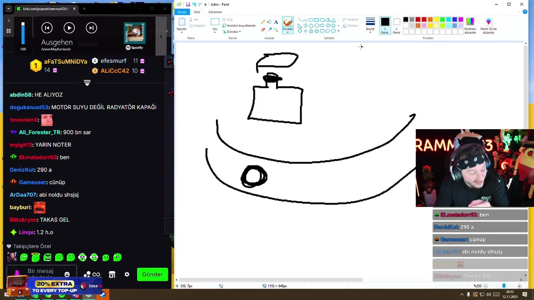Click top gifter aFaTSuMNiDYa

tap(65, 61)
